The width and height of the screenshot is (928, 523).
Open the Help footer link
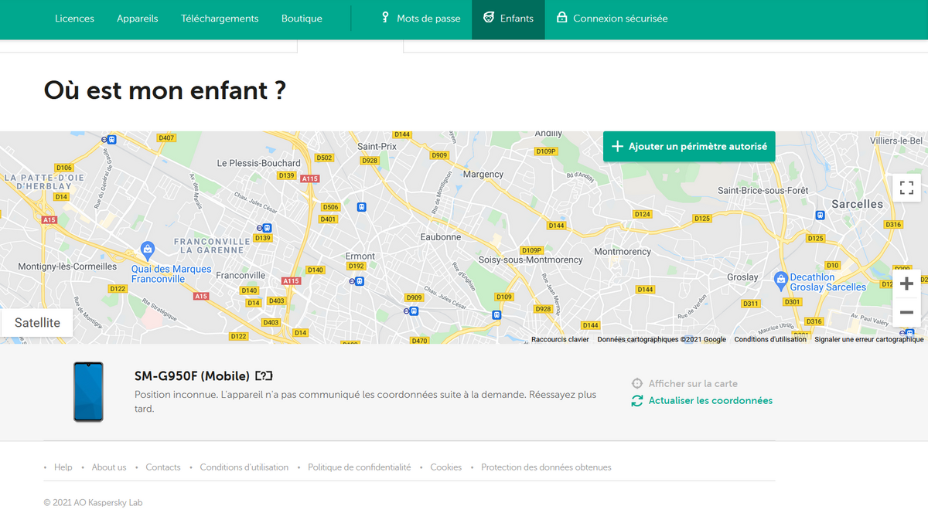click(x=63, y=467)
